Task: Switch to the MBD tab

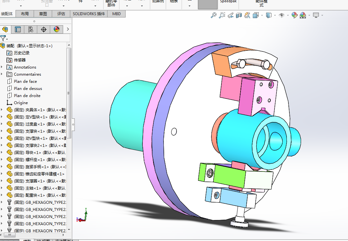Action: pos(116,14)
